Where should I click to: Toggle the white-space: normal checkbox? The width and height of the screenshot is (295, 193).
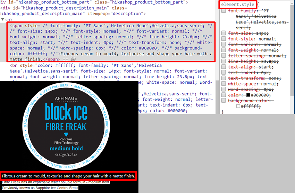point(224,84)
